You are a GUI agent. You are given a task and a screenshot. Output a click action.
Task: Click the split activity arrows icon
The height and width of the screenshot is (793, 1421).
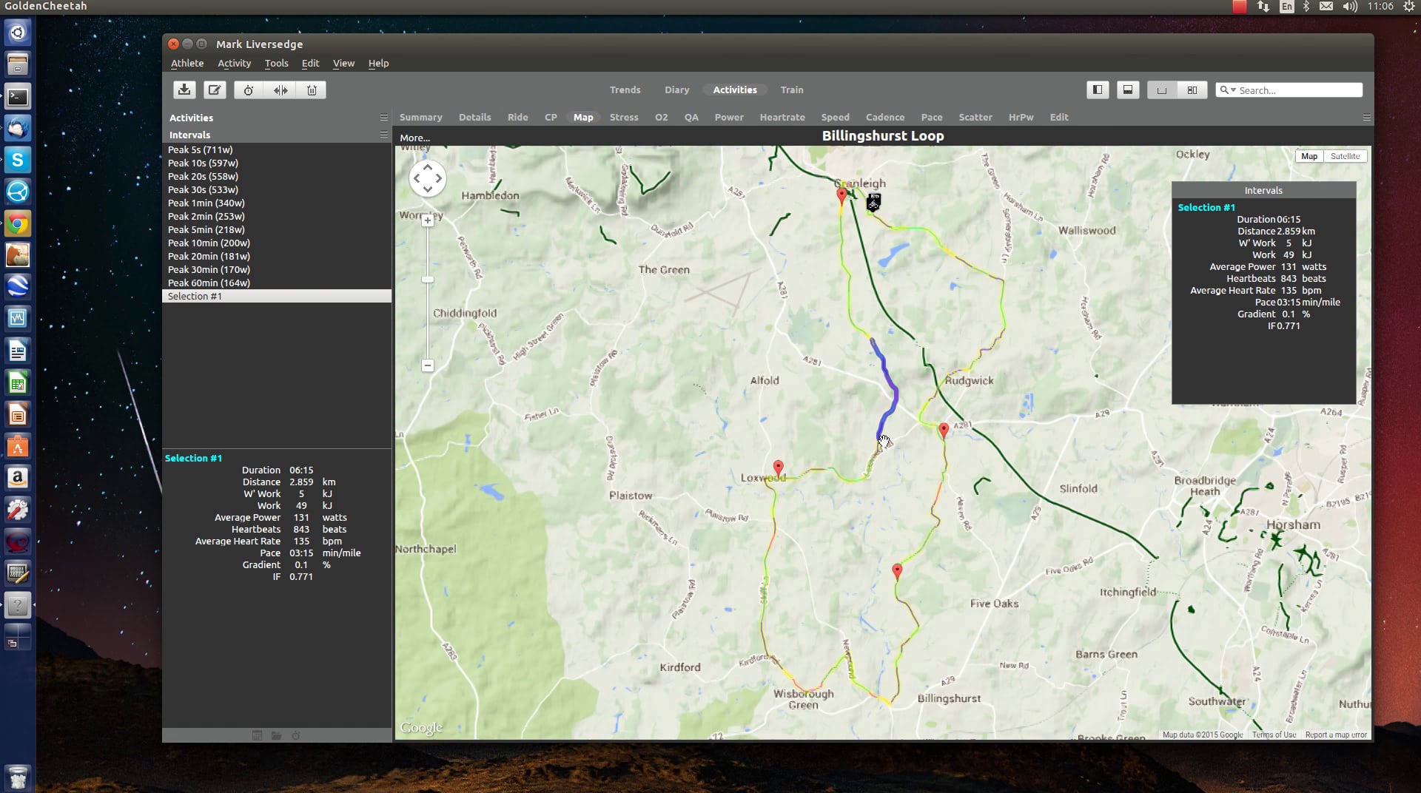pos(280,90)
